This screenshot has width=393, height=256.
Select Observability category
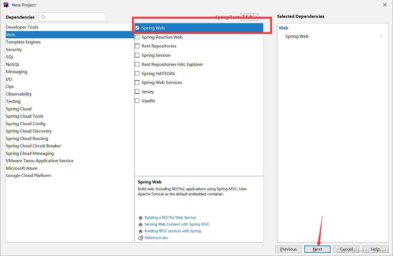pyautogui.click(x=70, y=94)
